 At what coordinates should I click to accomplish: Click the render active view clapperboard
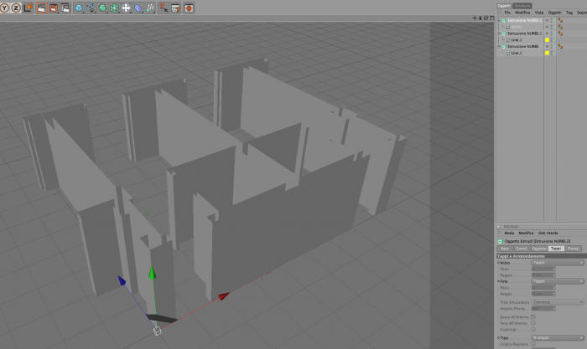41,8
